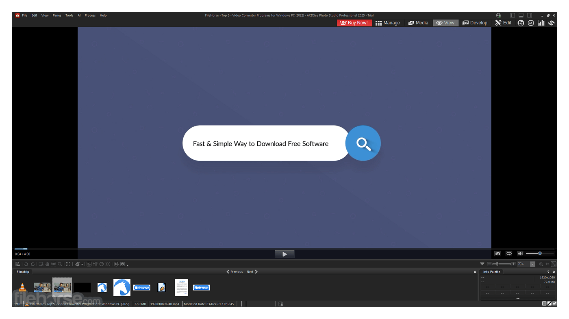The height and width of the screenshot is (319, 569).
Task: Open the Edit menu
Action: (x=34, y=15)
